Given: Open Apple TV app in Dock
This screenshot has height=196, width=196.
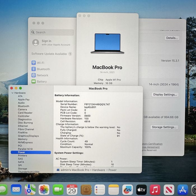Looking at the screenshot, I should click(141, 190).
